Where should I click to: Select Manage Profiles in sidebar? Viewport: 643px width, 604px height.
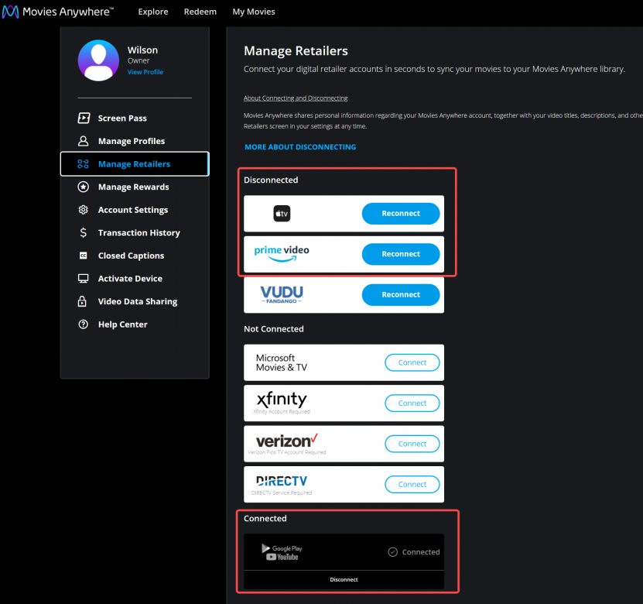point(132,141)
